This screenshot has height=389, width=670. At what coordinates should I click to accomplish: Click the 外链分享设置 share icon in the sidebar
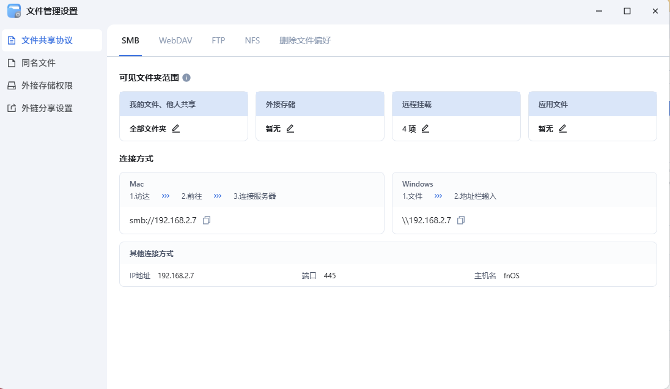(12, 109)
